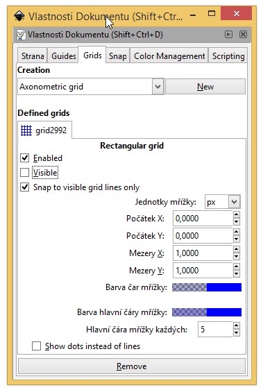Decrease Hlavní čára mřížky každých value
Screen dimensions: 263x390
tap(237, 333)
